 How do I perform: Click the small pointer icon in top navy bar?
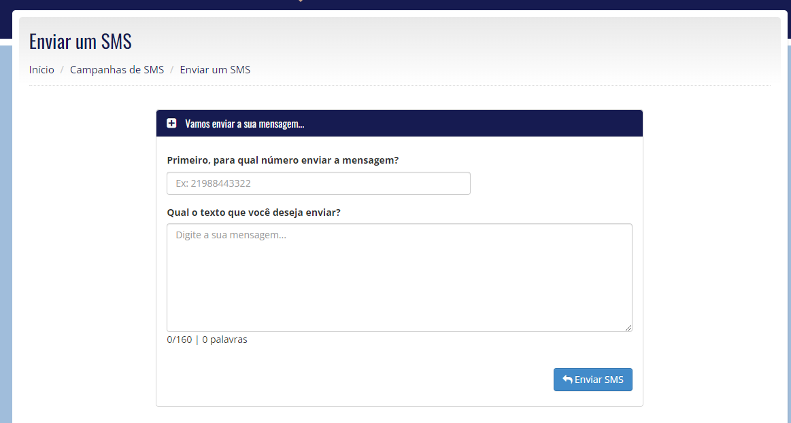click(x=301, y=1)
